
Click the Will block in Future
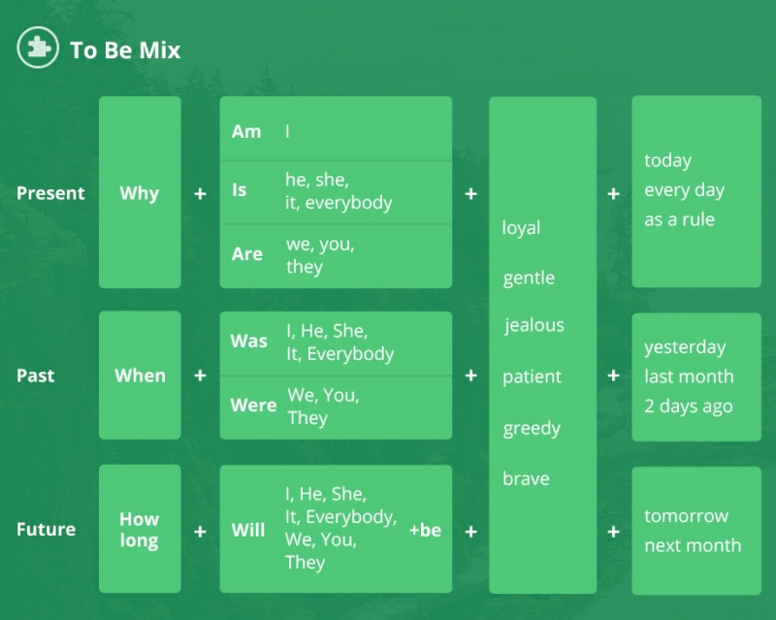336,529
